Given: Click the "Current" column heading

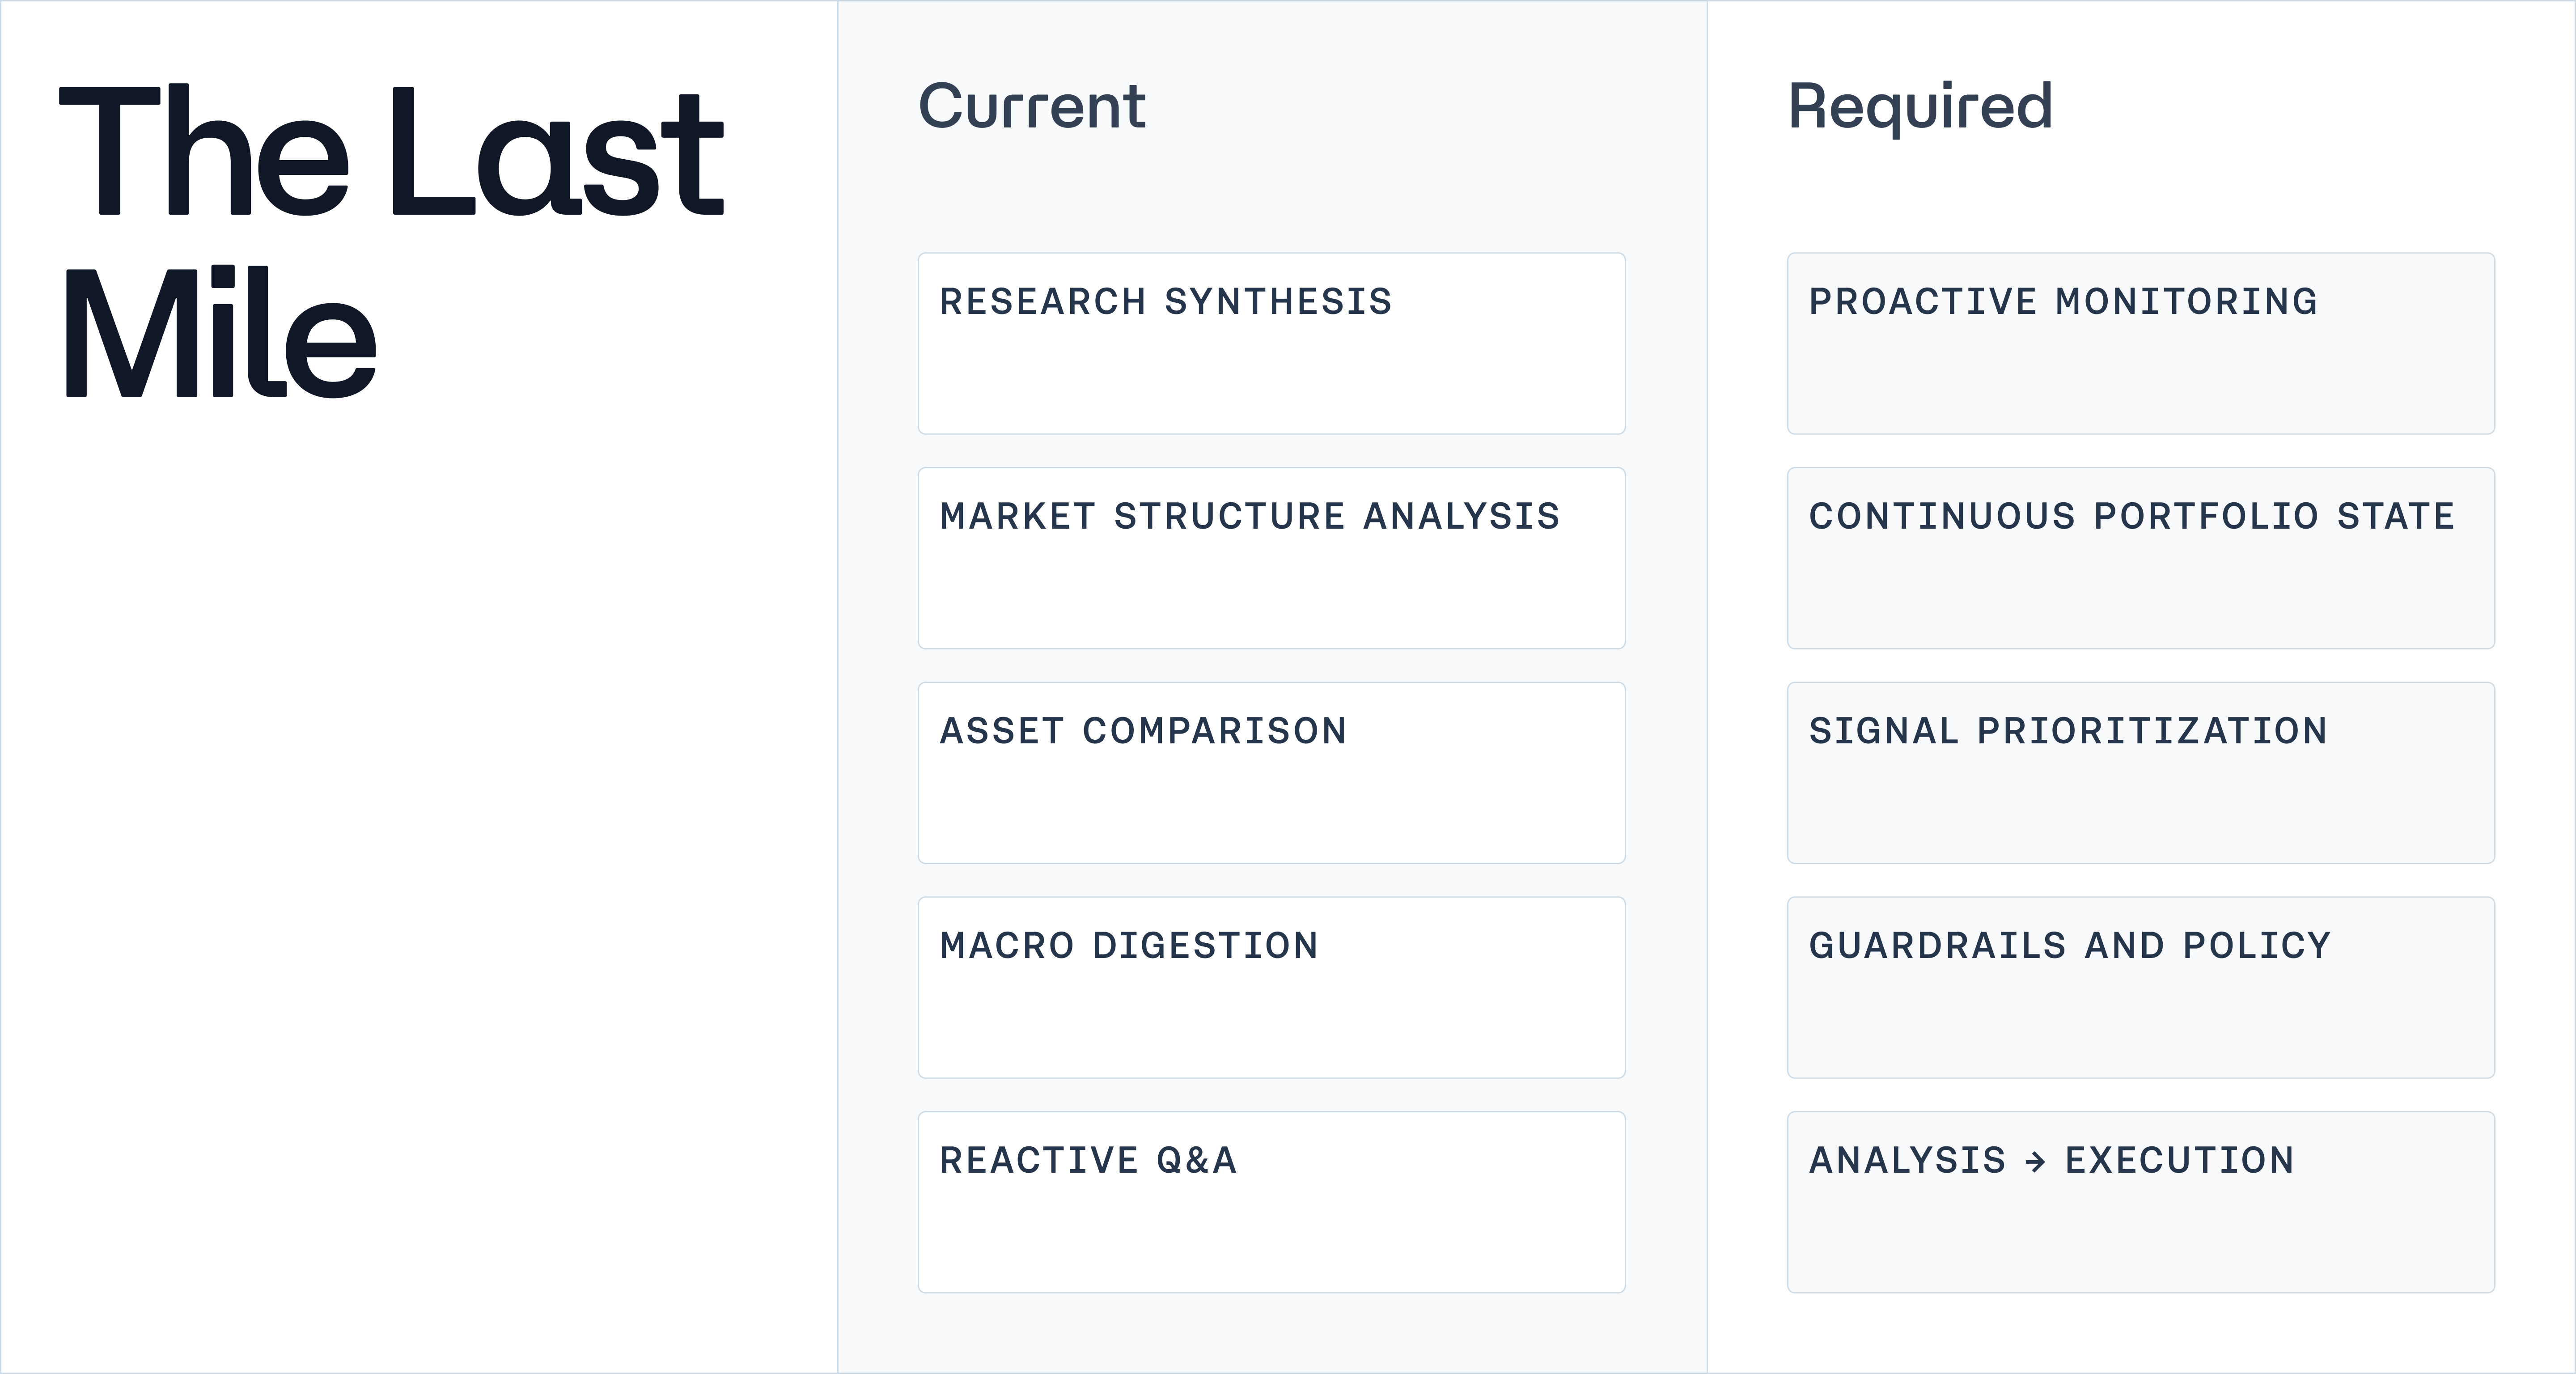Looking at the screenshot, I should click(x=1031, y=106).
